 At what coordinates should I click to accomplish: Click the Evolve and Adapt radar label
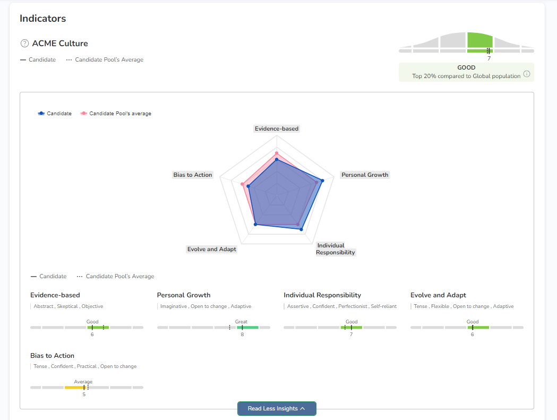coord(212,249)
